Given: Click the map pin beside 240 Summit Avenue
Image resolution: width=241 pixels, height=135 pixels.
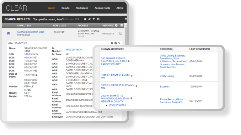Looking at the screenshot, I should point(129,61).
